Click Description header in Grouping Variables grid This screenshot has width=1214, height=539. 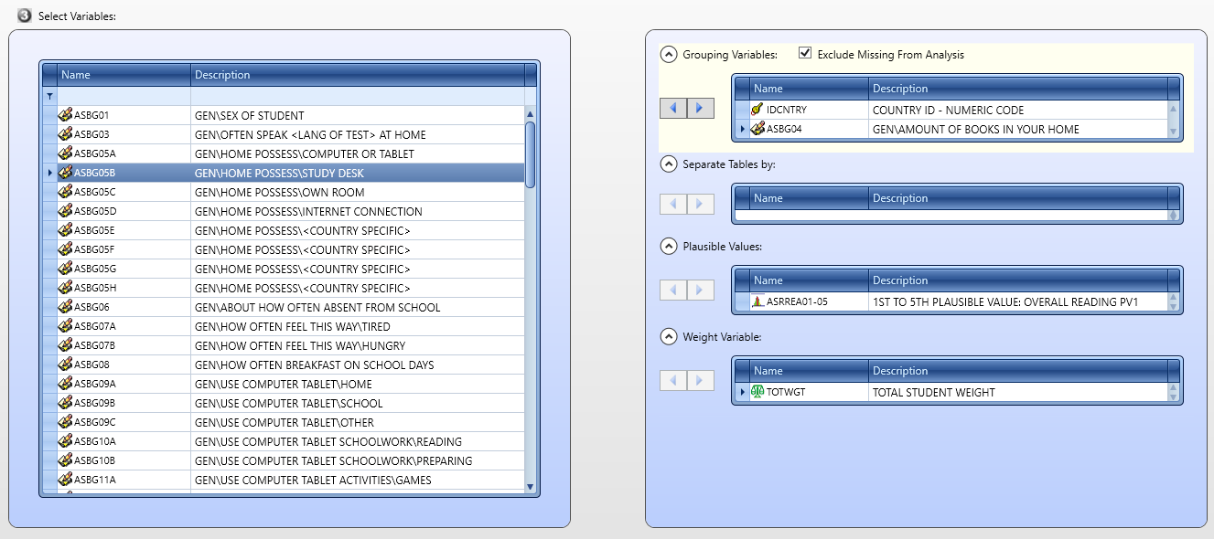pyautogui.click(x=1018, y=89)
